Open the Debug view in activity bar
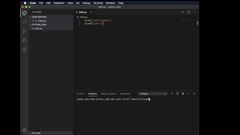The width and height of the screenshot is (240, 135). pyautogui.click(x=24, y=40)
